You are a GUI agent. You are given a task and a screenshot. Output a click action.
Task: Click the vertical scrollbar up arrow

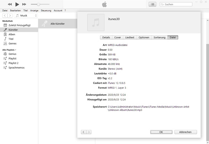click(x=208, y=21)
